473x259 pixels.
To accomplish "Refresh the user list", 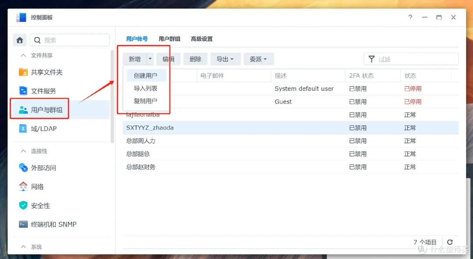I will click(450, 242).
